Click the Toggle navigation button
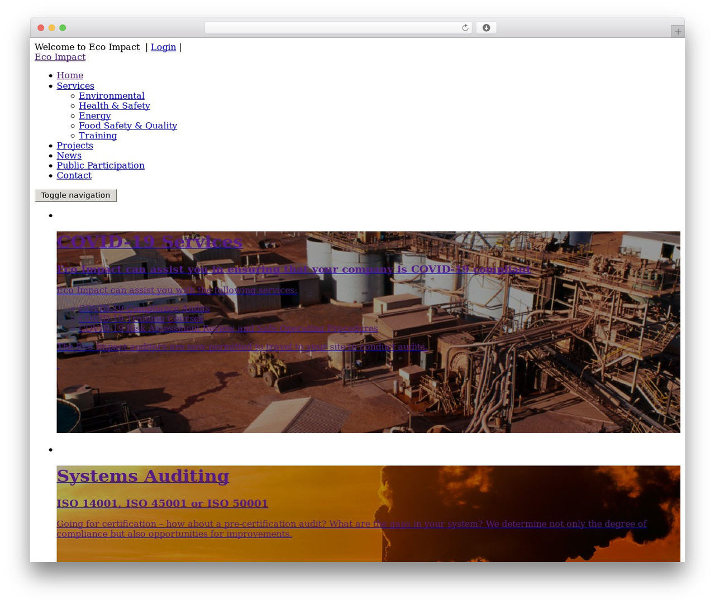The image size is (715, 605). [x=76, y=195]
